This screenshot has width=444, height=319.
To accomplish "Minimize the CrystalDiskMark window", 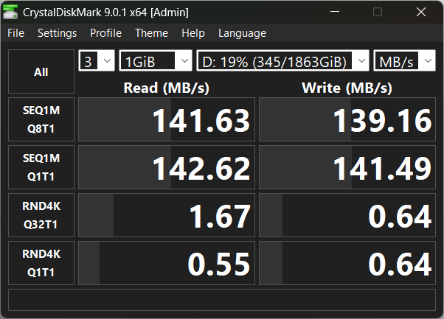I will coord(335,12).
